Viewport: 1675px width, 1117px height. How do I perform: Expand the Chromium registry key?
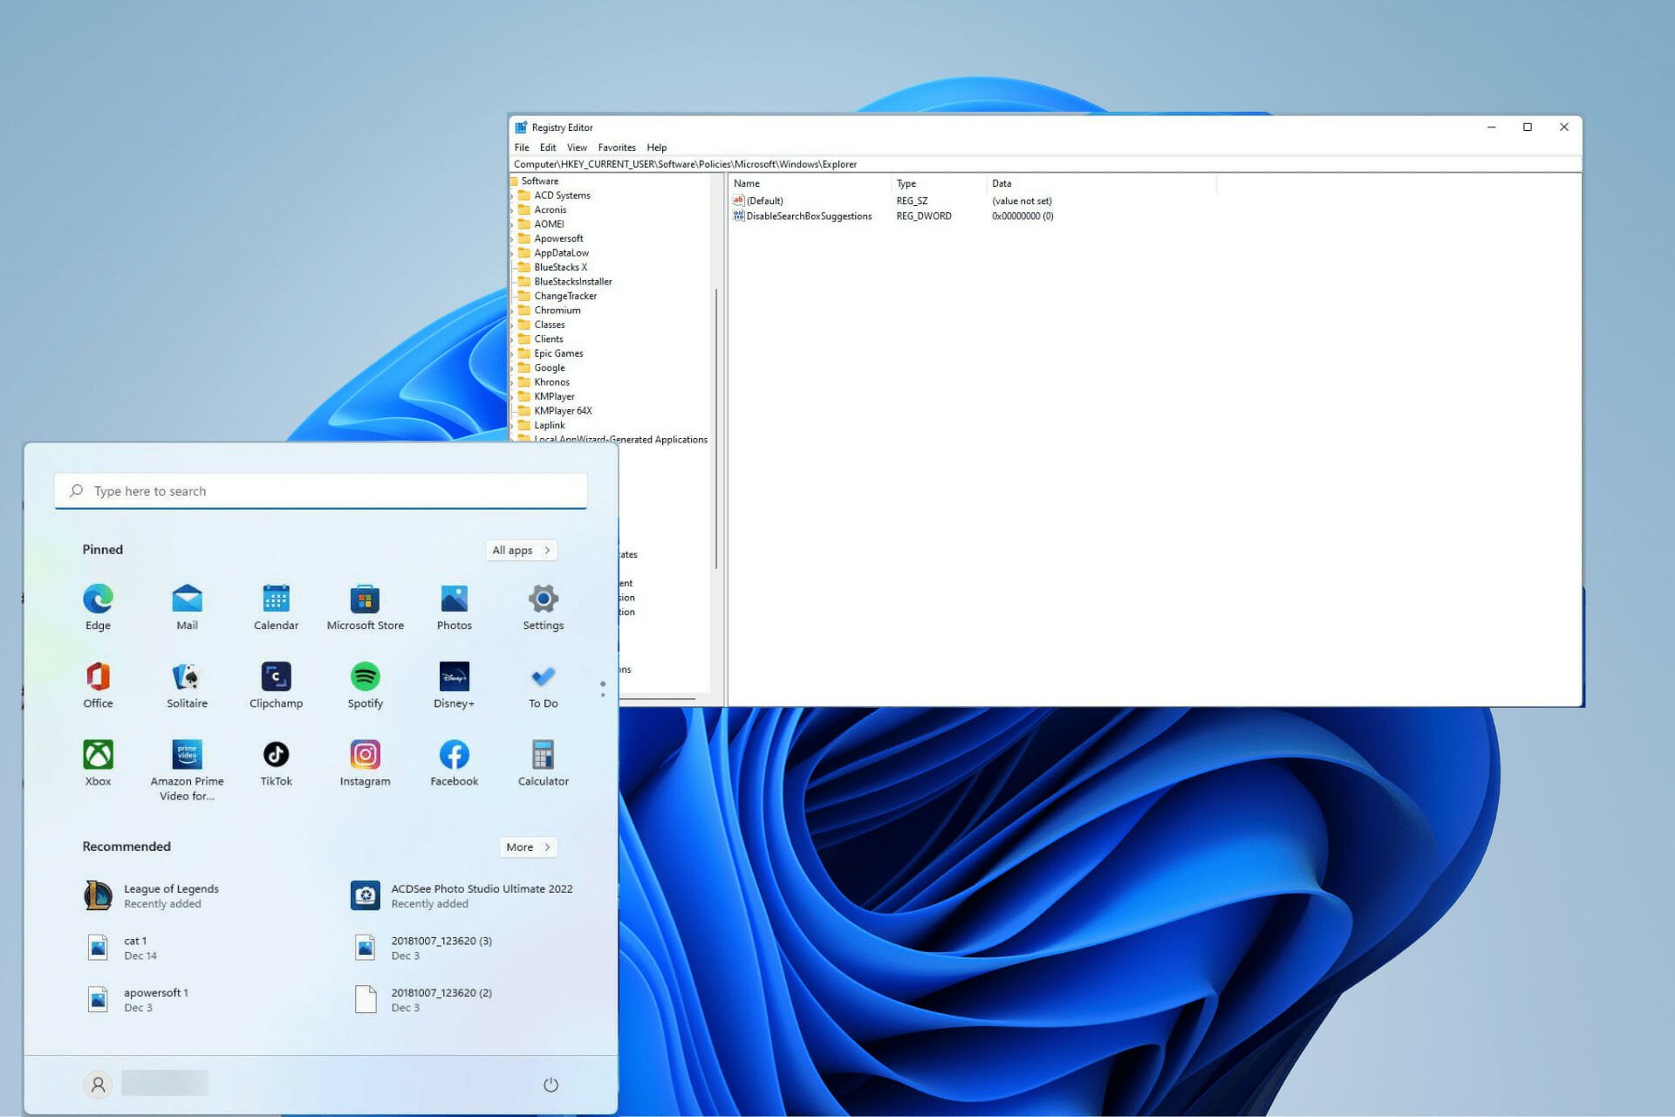tap(512, 311)
